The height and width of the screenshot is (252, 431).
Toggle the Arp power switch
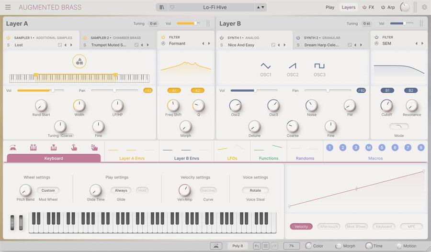tap(383, 8)
